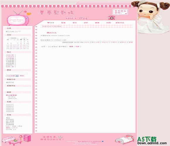The width and height of the screenshot is (170, 146).
Task: Open 测试日志 under 最新日志 sidebar
Action: click(x=10, y=82)
